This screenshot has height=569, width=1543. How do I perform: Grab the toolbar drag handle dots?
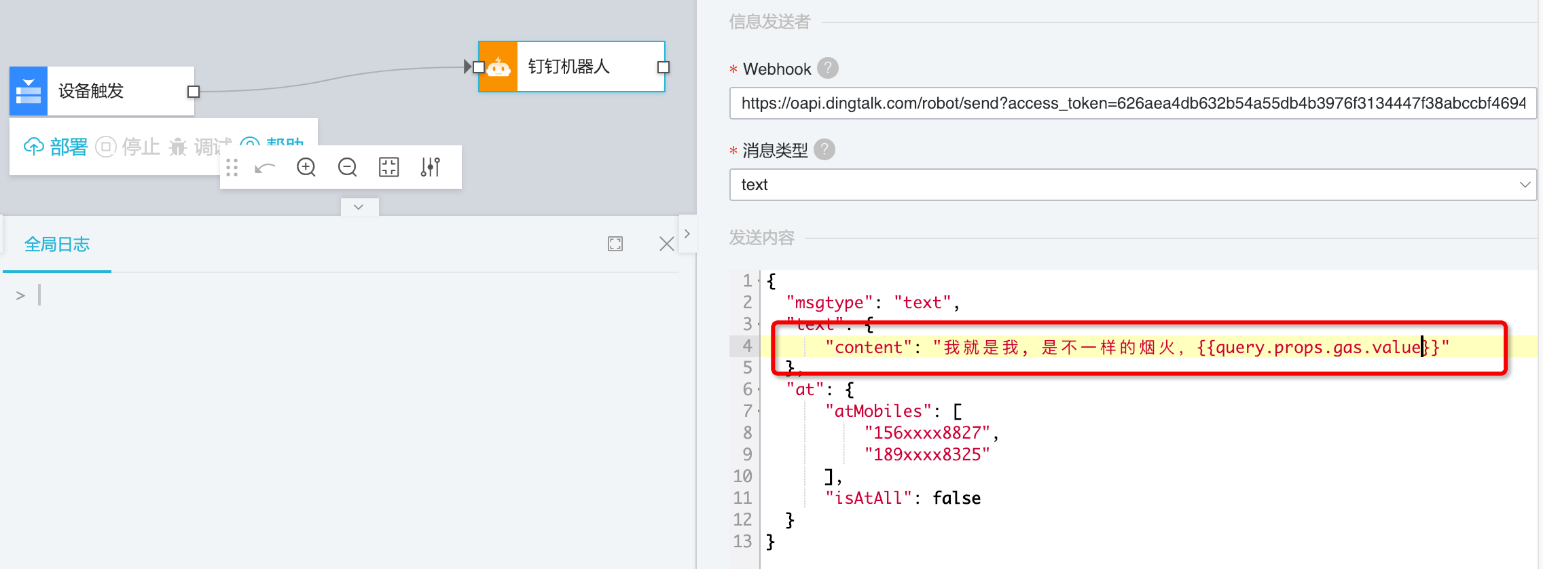point(232,167)
